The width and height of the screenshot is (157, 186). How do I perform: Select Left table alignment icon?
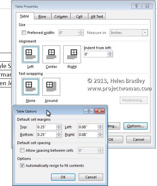[31, 54]
